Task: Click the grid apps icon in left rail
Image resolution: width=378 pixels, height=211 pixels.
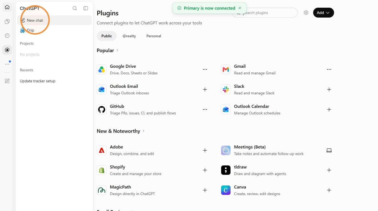Action: [7, 81]
